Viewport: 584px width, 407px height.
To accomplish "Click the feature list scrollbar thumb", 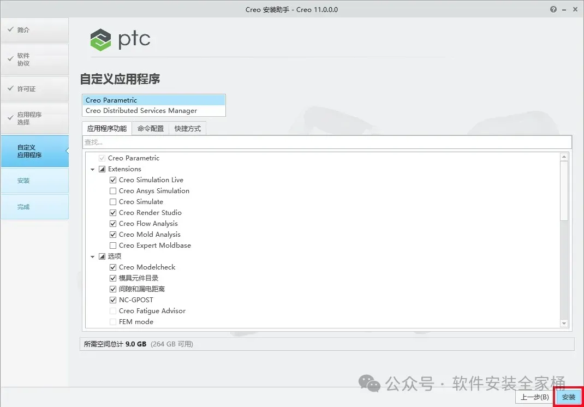I will [564, 190].
